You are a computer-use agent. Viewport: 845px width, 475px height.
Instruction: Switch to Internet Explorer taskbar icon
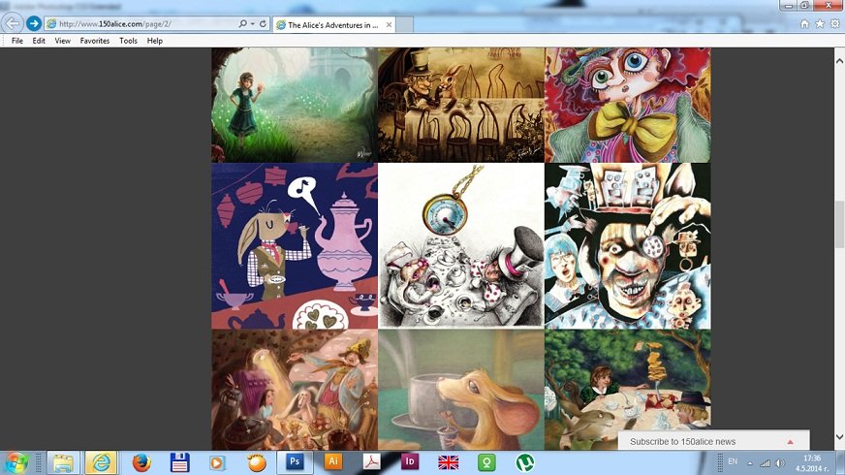[101, 463]
